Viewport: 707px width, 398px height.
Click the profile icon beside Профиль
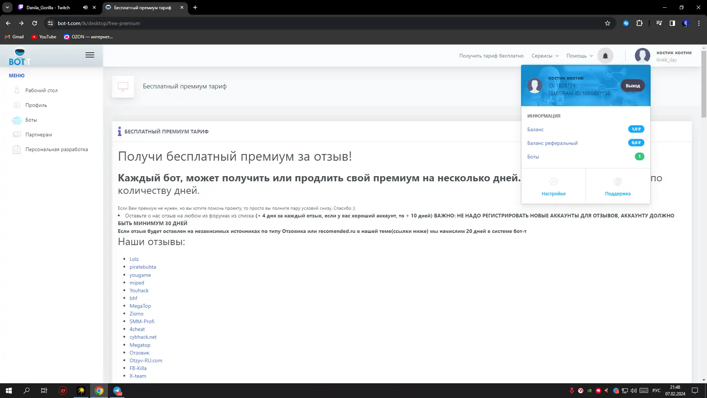pos(17,105)
